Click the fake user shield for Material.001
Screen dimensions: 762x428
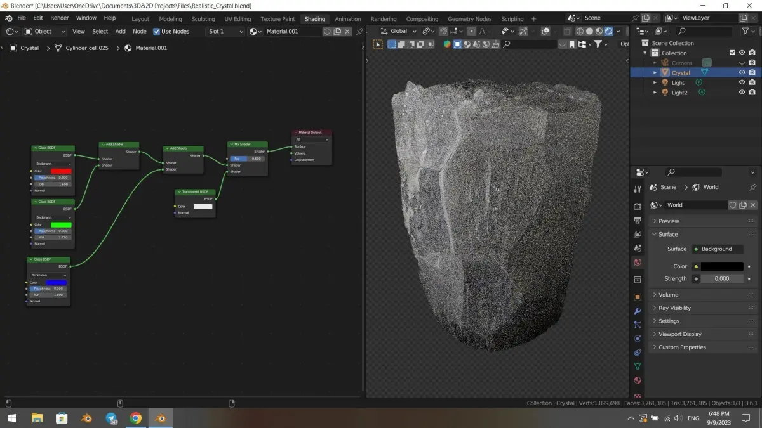[327, 31]
